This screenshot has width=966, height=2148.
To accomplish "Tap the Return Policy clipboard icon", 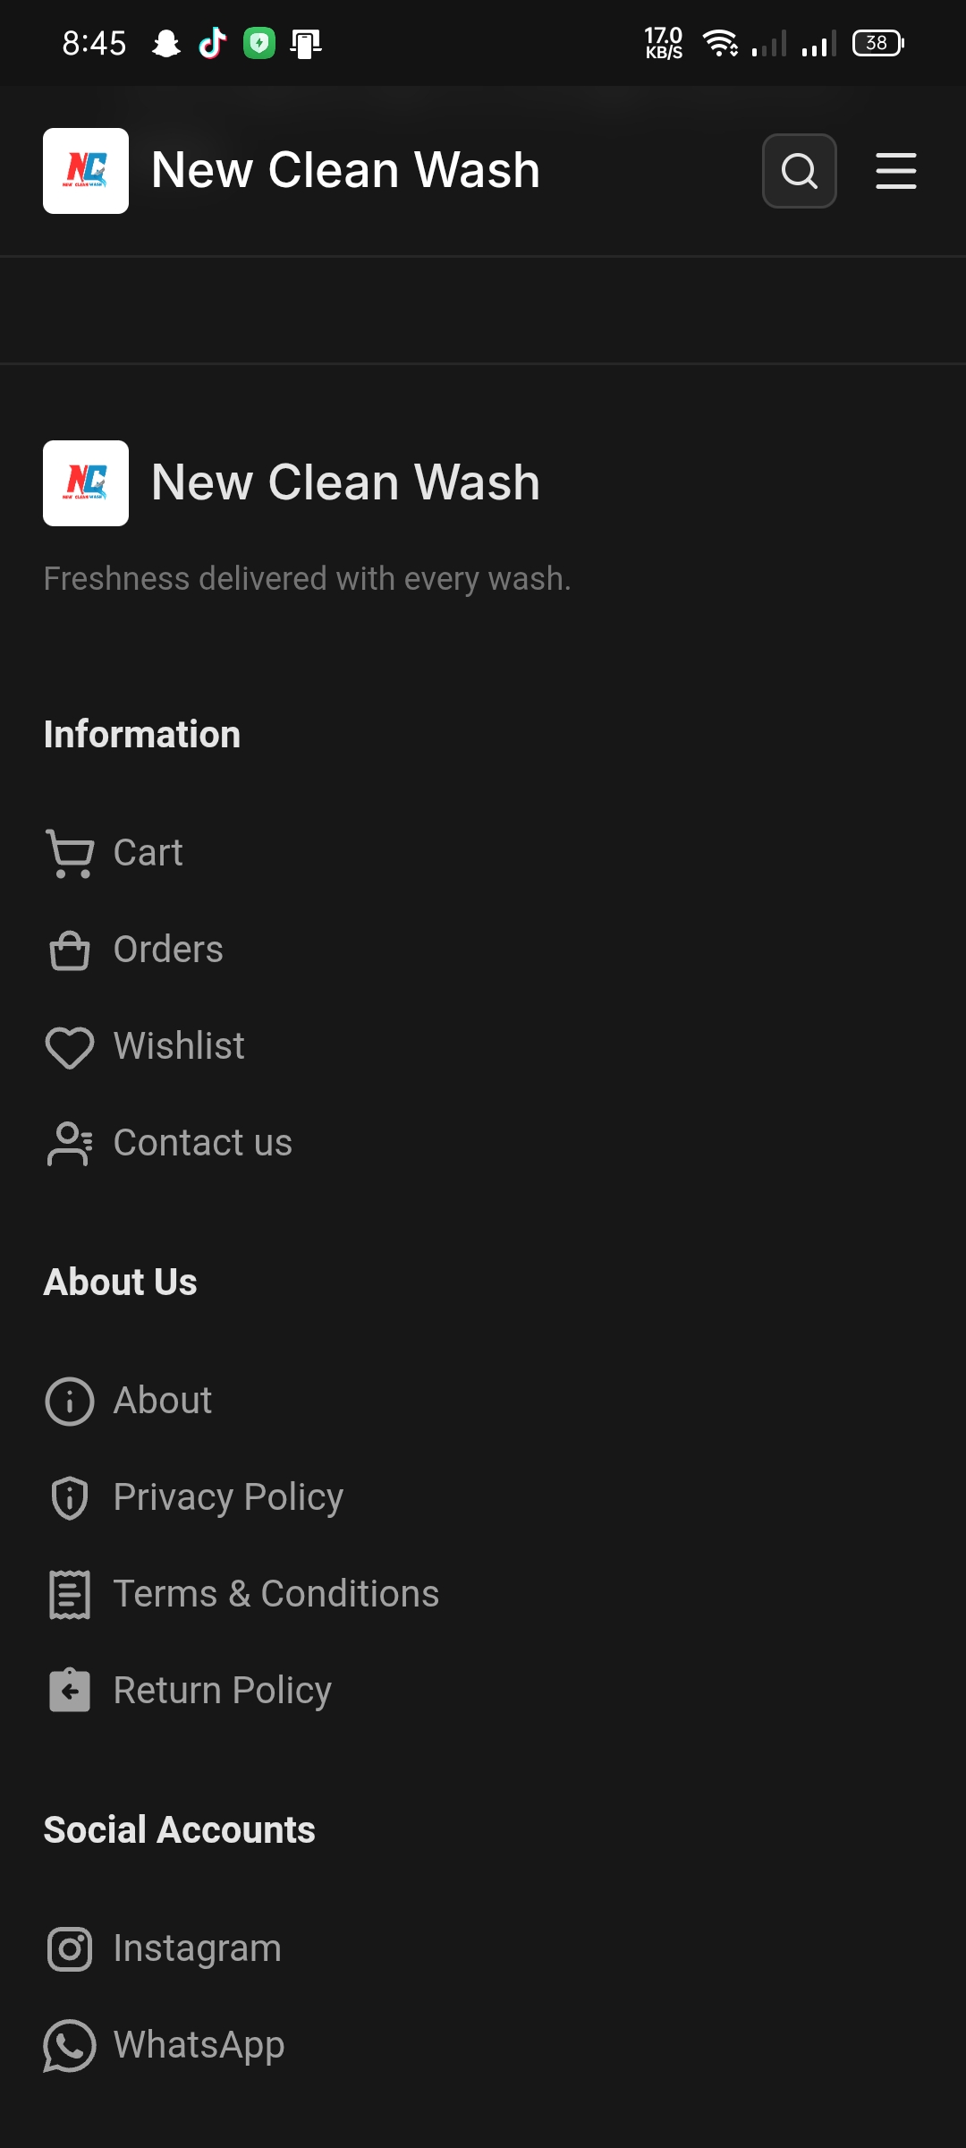I will [70, 1691].
